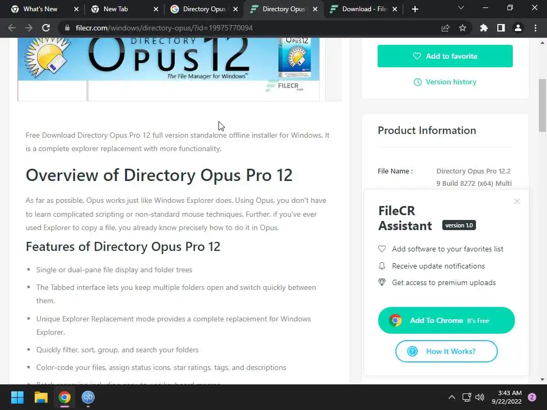
Task: Close the What's New tab
Action: [76, 9]
